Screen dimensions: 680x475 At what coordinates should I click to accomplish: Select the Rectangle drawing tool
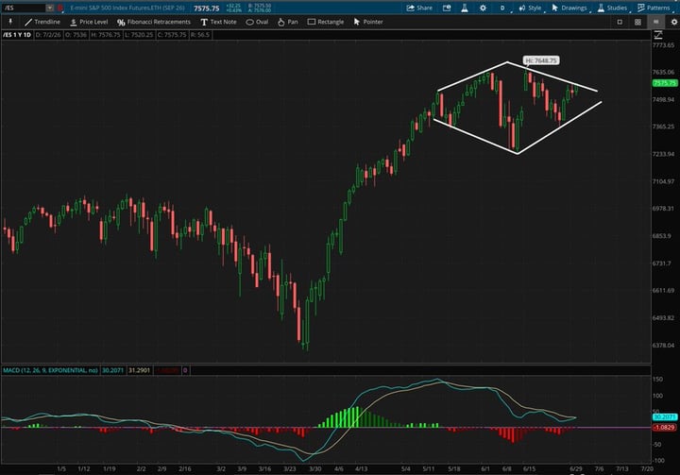coord(326,22)
